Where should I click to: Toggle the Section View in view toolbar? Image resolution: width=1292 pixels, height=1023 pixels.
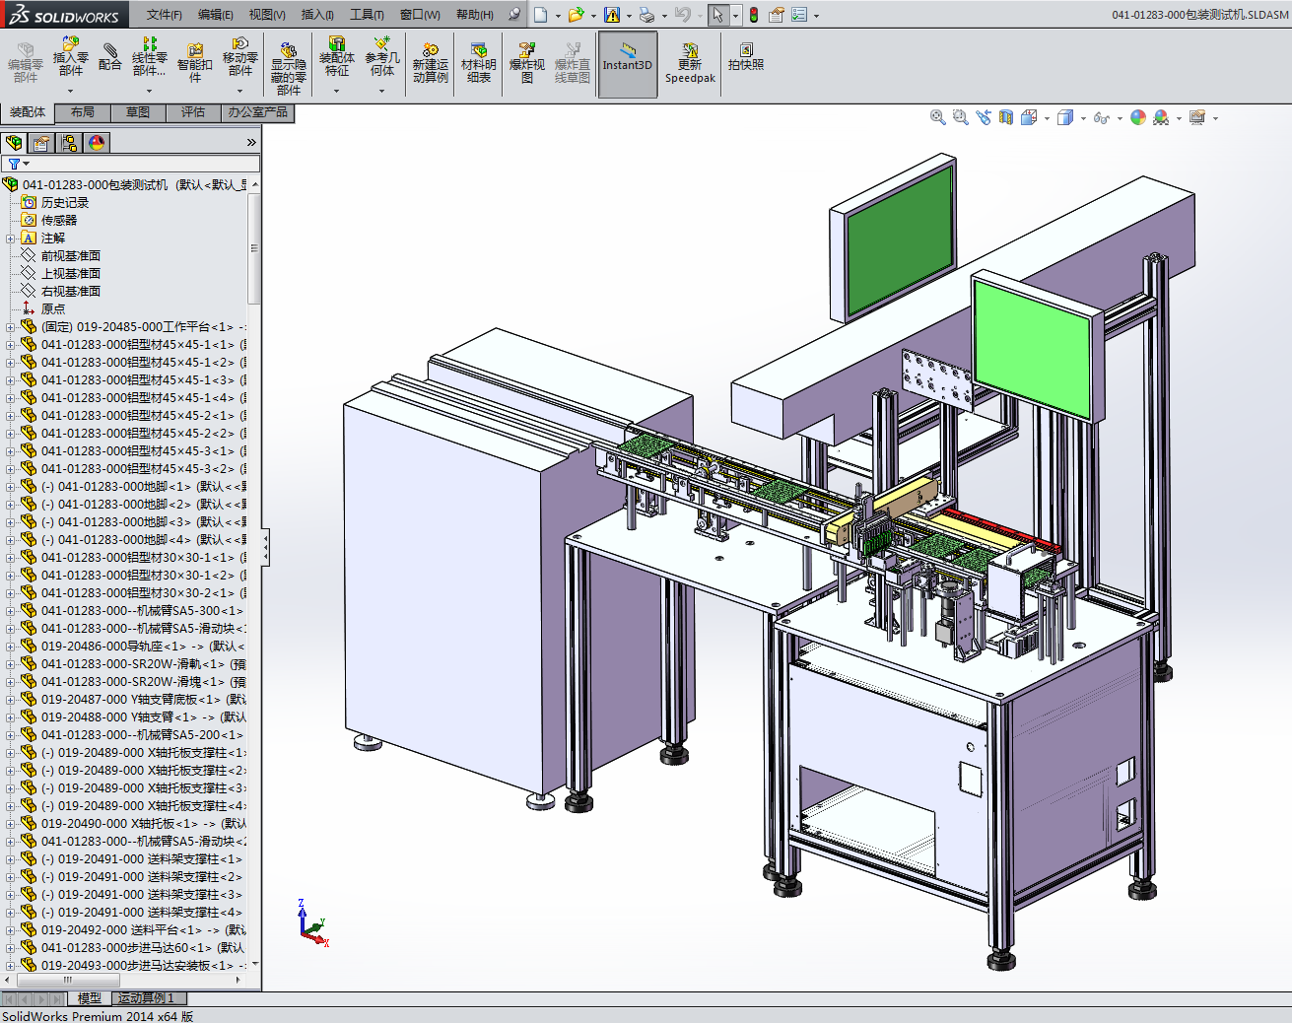click(1005, 117)
